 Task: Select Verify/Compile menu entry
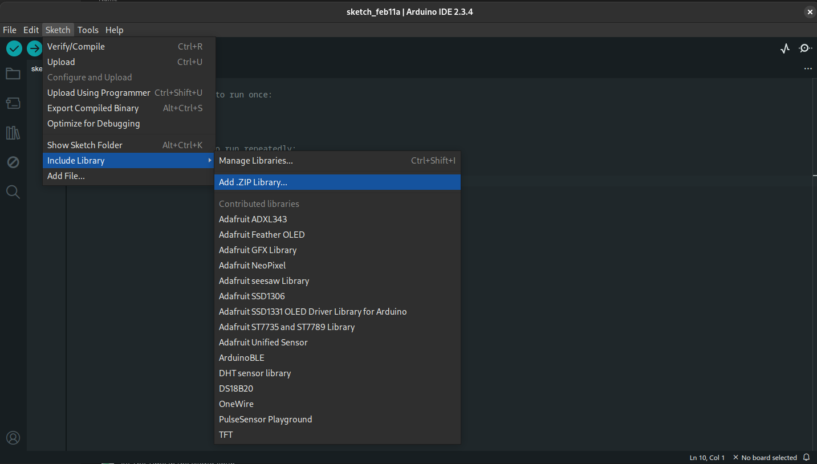coord(129,47)
